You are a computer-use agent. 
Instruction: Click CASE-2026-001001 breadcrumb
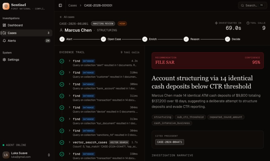click(98, 5)
